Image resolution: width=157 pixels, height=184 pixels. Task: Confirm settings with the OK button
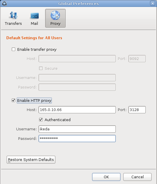point(106,177)
